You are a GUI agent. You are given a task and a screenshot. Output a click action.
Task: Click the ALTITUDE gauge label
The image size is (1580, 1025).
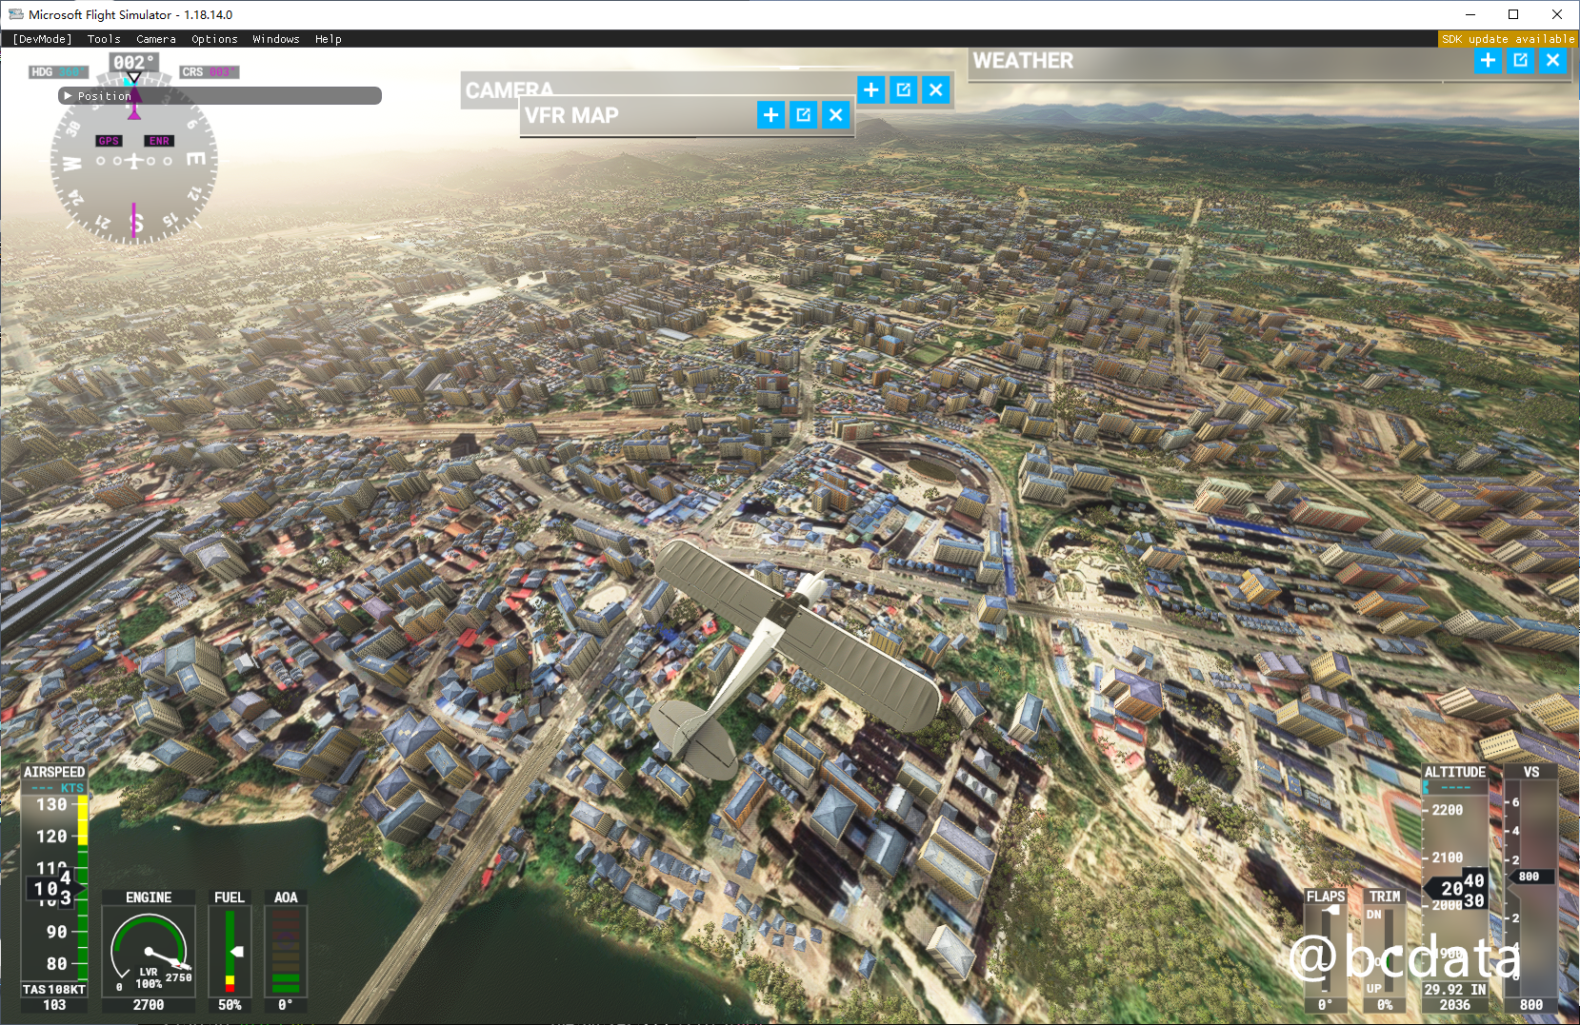(x=1455, y=772)
